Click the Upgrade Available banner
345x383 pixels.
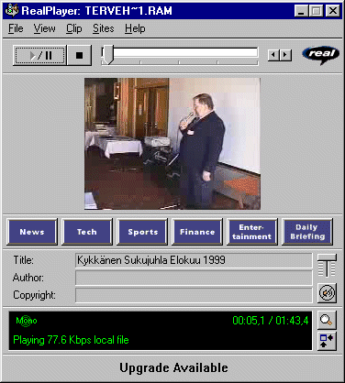pyautogui.click(x=173, y=367)
